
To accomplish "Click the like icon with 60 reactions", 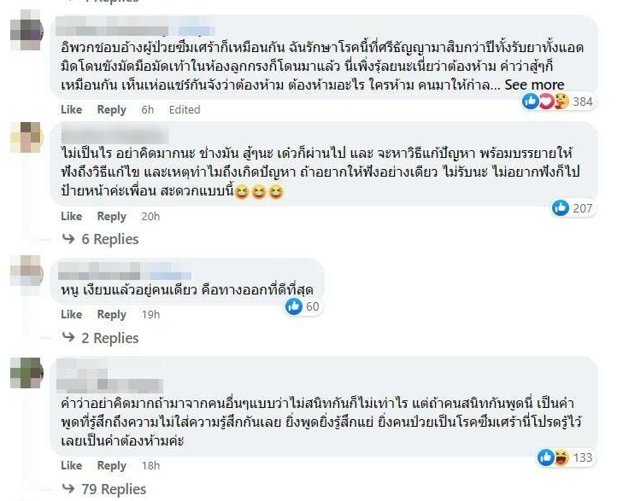I will point(294,306).
